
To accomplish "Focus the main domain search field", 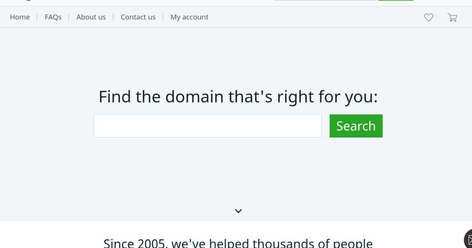I will click(x=208, y=126).
